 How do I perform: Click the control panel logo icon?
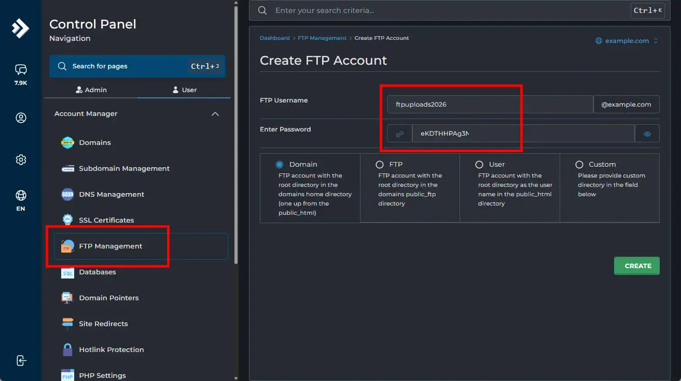click(20, 28)
